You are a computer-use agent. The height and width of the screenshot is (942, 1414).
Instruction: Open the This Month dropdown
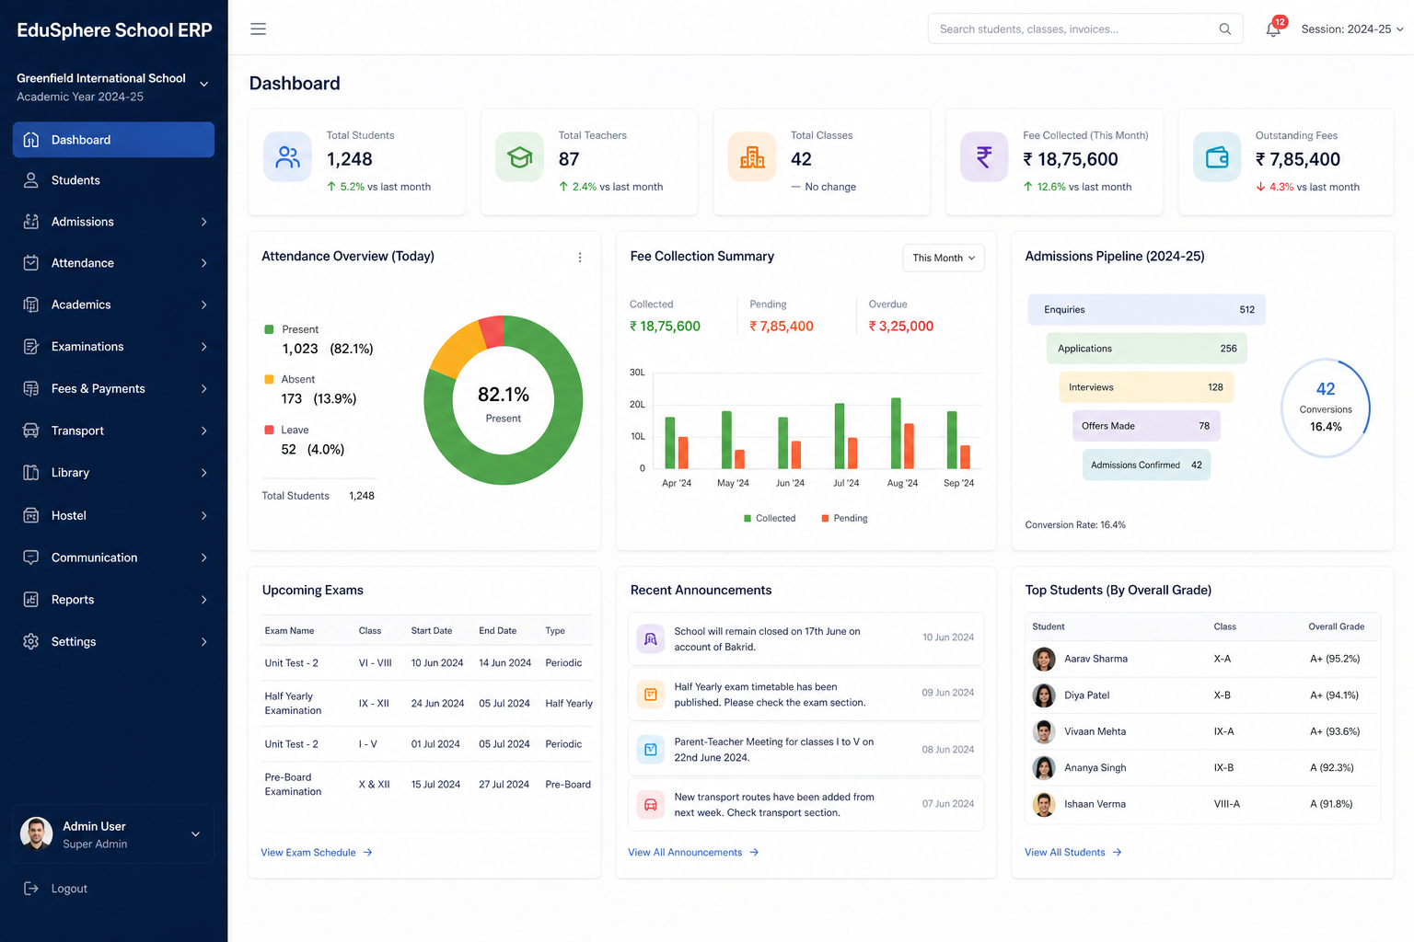point(944,258)
